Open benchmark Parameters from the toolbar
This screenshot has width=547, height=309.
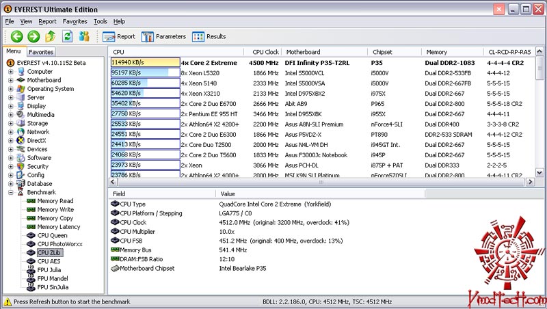click(x=164, y=36)
